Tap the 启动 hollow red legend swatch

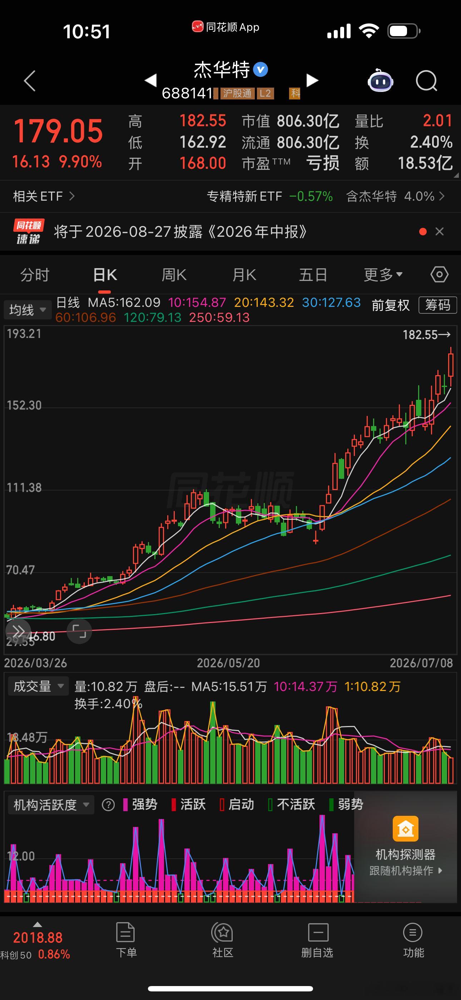coord(222,805)
